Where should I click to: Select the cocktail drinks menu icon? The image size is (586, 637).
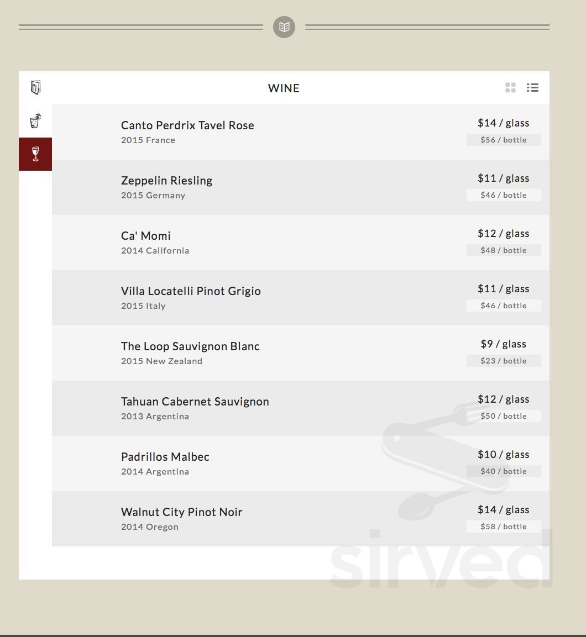pos(35,120)
